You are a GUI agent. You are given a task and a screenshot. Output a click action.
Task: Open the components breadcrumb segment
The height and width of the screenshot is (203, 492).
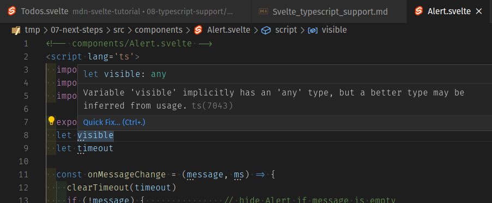[x=159, y=30]
